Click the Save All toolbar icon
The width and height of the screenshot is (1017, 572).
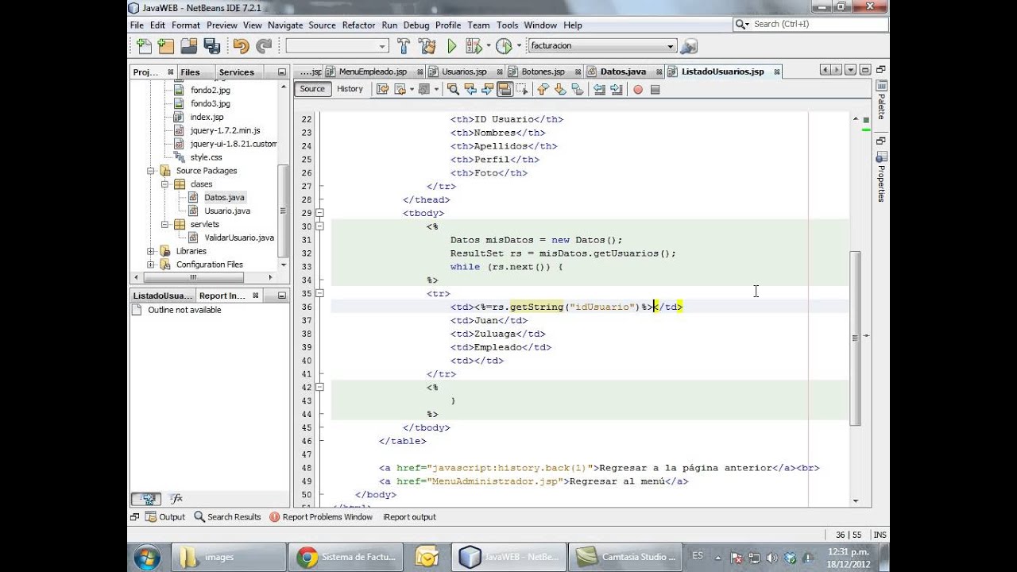211,46
